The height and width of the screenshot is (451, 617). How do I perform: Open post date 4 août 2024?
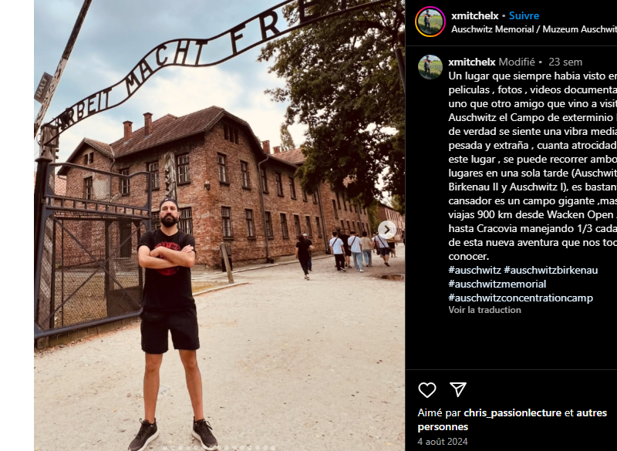tap(442, 441)
